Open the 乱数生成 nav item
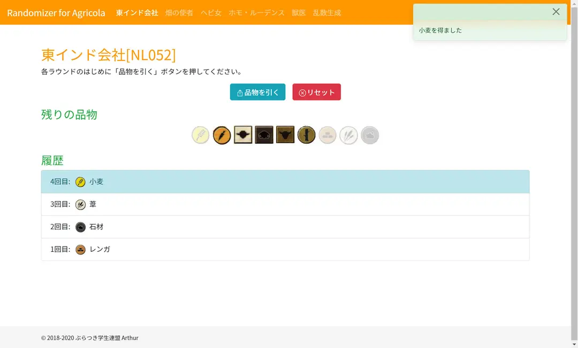The width and height of the screenshot is (578, 348). [327, 12]
